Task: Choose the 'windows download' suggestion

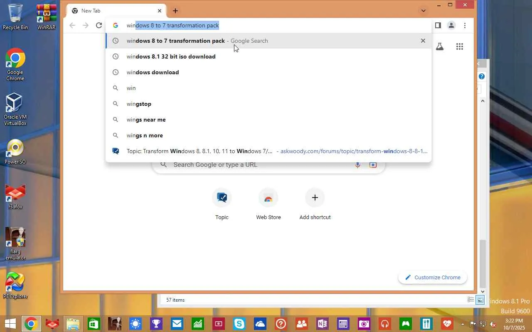Action: pos(268,72)
